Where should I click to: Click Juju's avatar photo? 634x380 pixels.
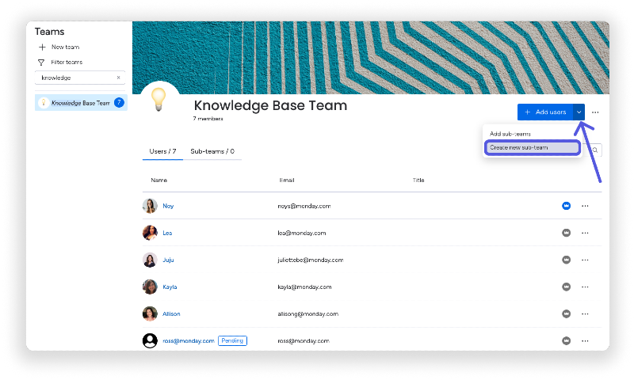tap(150, 260)
